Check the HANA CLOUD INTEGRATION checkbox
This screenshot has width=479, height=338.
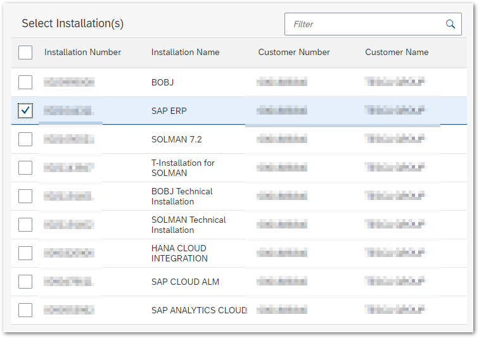point(25,253)
